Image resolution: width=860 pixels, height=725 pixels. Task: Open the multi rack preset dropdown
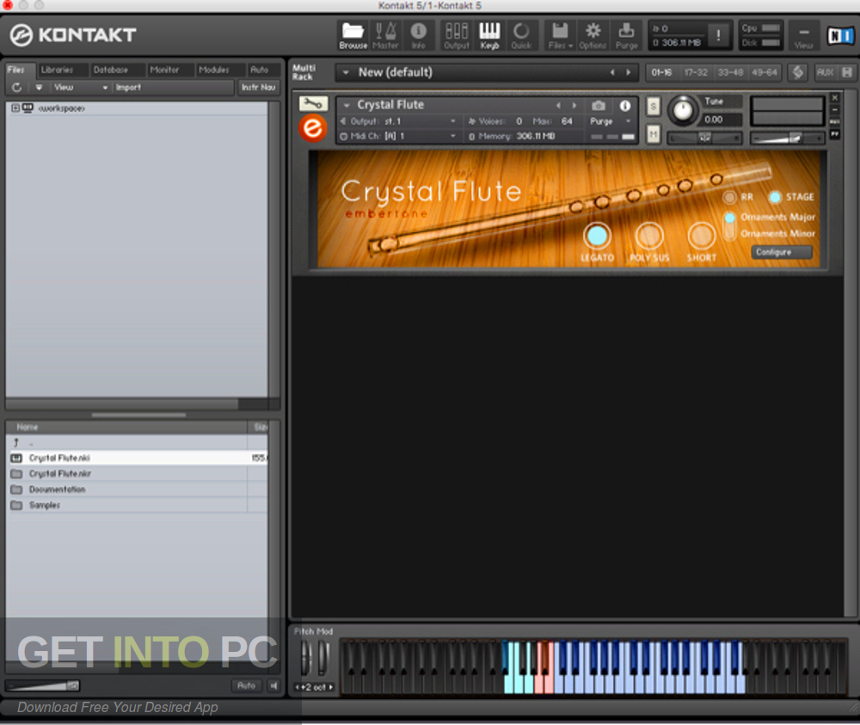tap(346, 72)
